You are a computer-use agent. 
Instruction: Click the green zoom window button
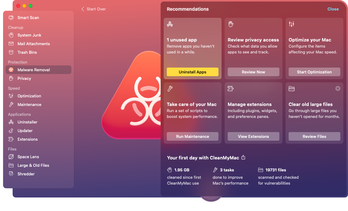pyautogui.click(x=30, y=6)
